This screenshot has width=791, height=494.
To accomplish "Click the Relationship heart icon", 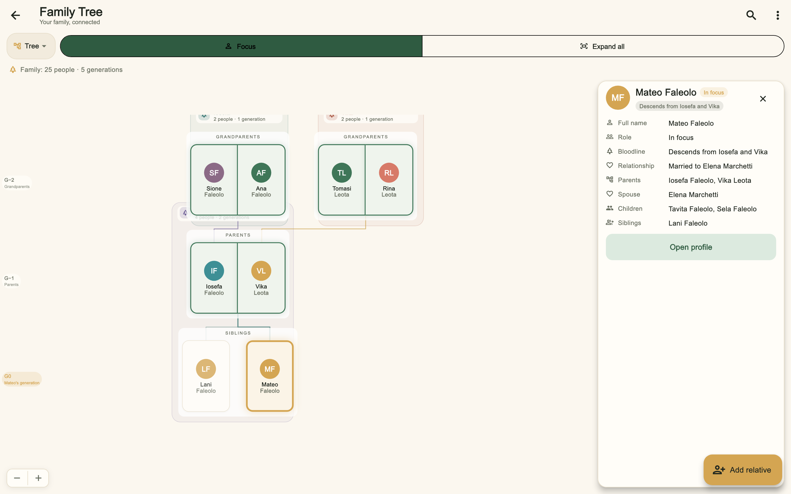I will pos(610,165).
